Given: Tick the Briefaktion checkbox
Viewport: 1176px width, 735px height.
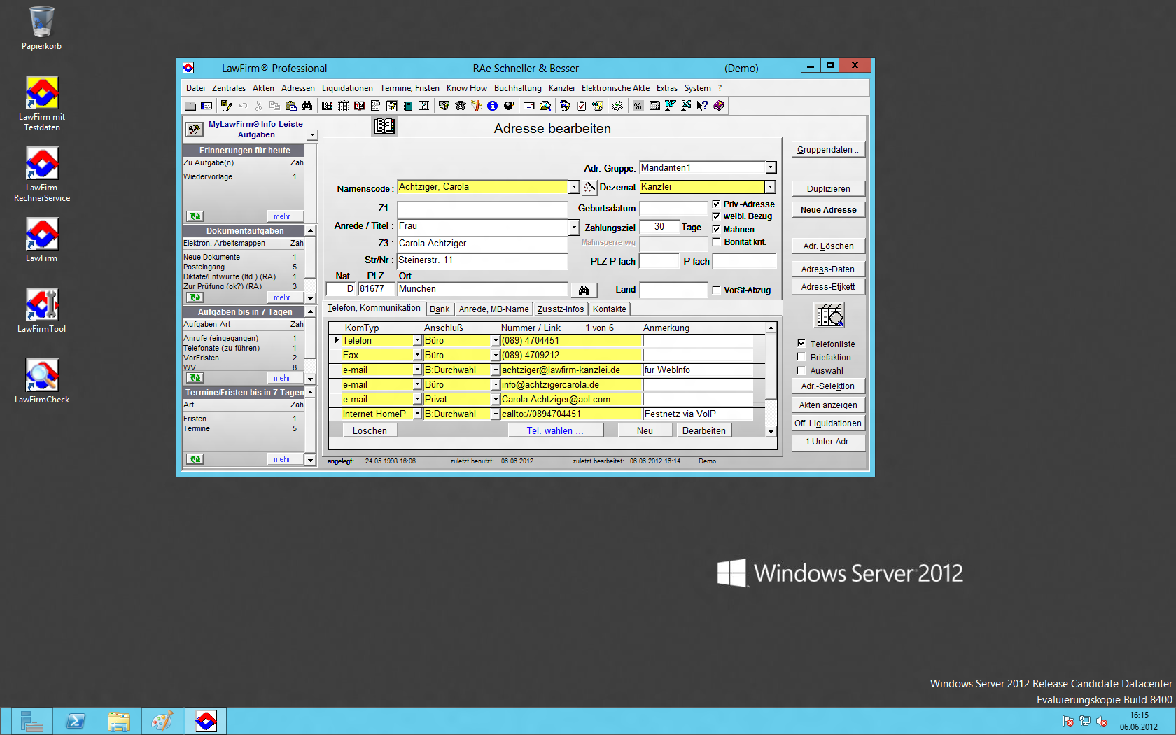Looking at the screenshot, I should click(801, 357).
